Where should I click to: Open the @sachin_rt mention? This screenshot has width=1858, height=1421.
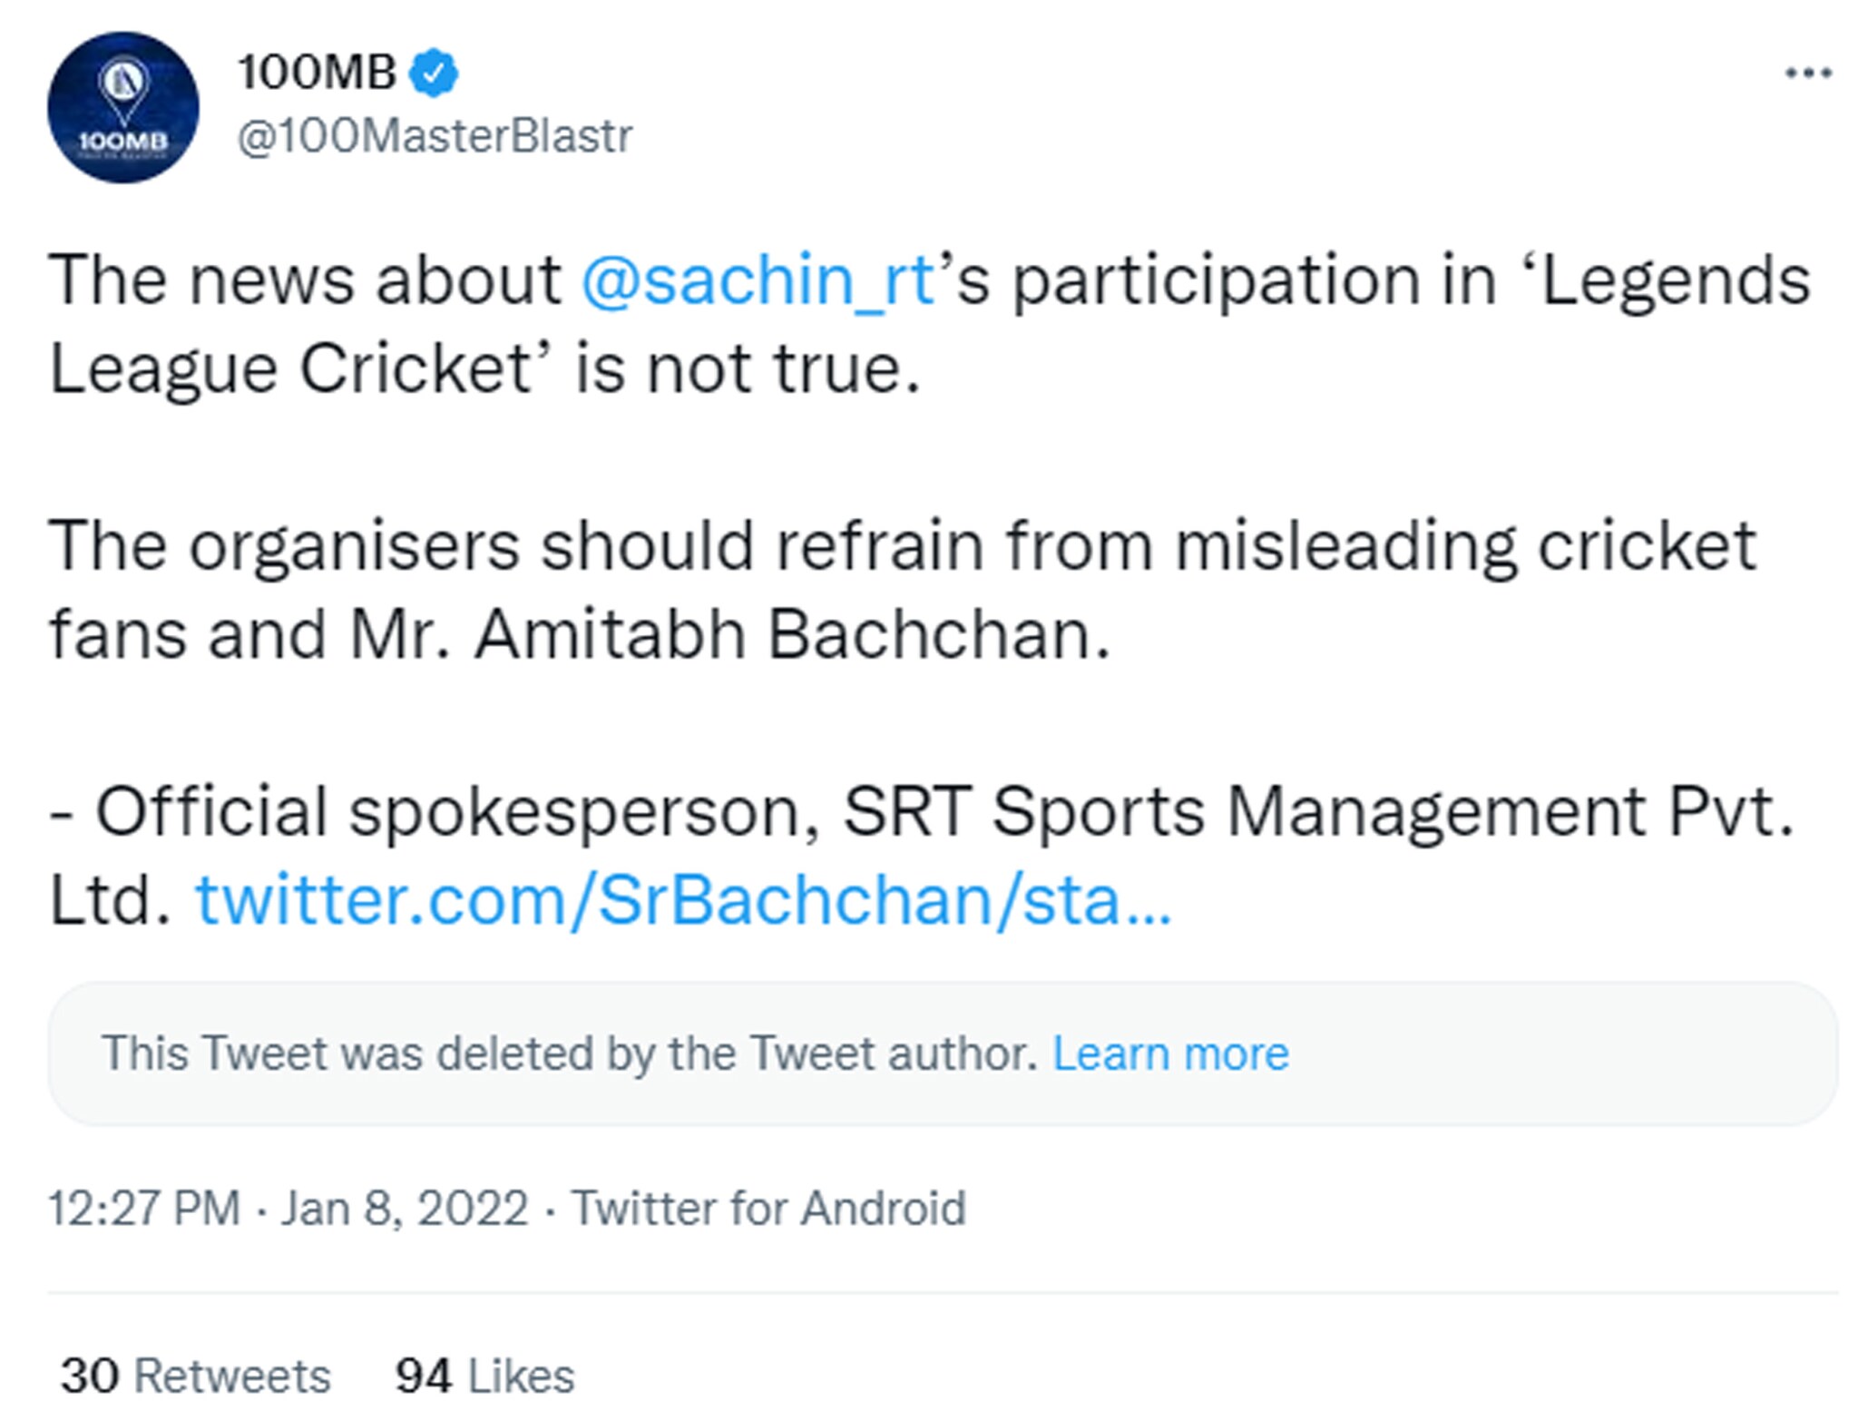click(758, 279)
